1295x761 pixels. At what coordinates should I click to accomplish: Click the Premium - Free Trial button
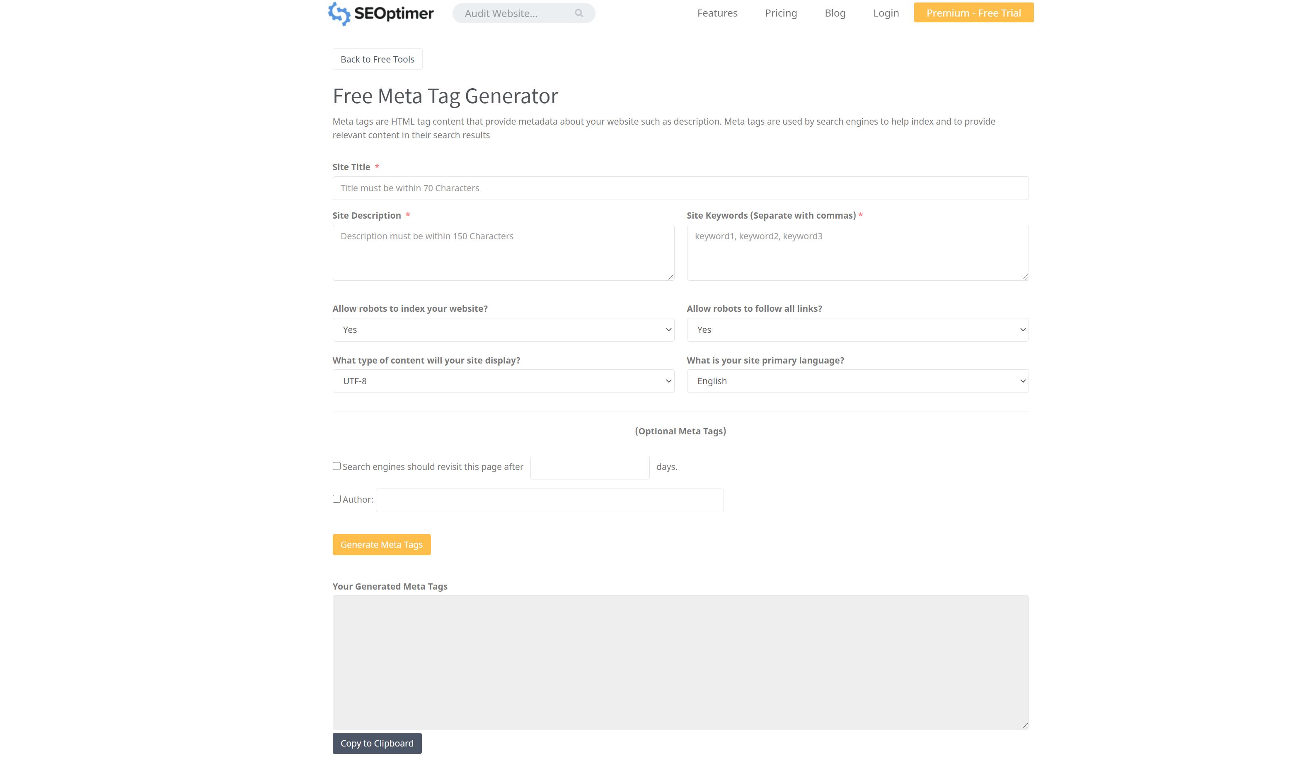pos(973,13)
